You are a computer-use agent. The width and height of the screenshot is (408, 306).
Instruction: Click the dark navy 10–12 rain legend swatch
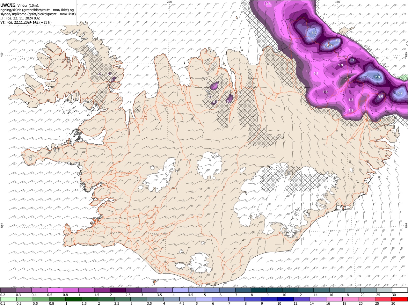click(x=285, y=299)
